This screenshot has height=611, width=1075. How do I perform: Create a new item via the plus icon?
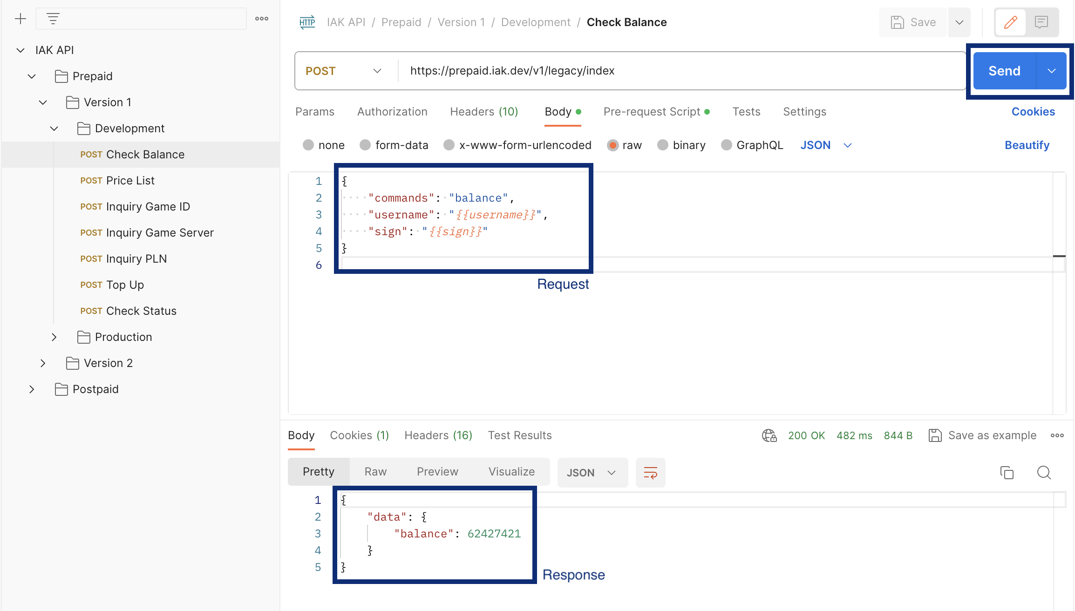click(x=20, y=19)
